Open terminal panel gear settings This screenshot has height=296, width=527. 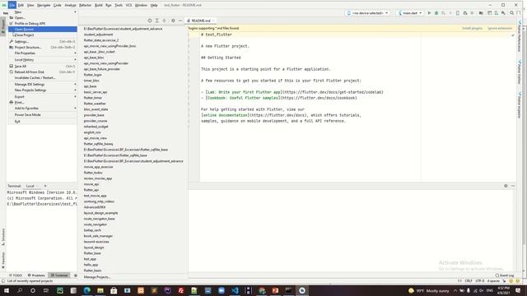click(506, 186)
